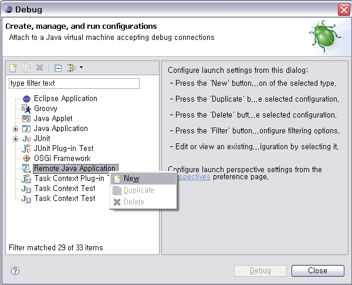Click the Debug button
The height and width of the screenshot is (285, 352).
click(x=260, y=271)
